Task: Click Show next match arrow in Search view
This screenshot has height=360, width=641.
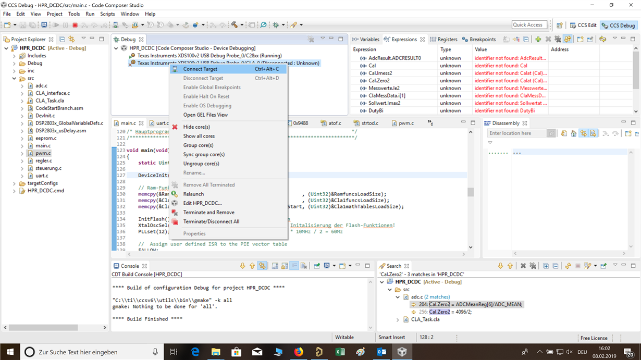Action: [500, 266]
